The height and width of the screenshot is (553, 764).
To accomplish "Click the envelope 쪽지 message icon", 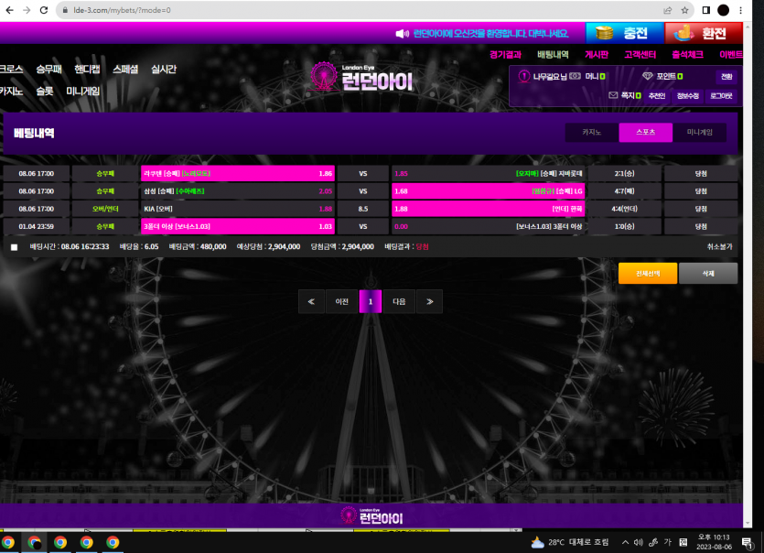I will pyautogui.click(x=613, y=95).
